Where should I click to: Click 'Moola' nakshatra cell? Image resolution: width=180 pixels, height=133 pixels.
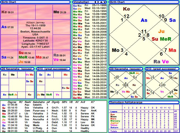point(36,125)
